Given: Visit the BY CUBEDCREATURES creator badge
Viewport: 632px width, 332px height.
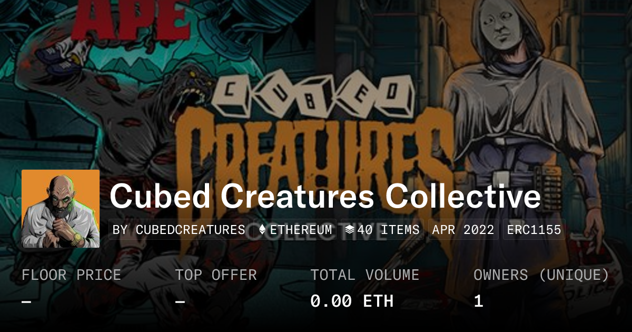Looking at the screenshot, I should click(179, 230).
